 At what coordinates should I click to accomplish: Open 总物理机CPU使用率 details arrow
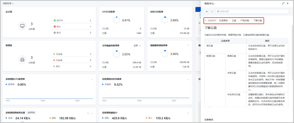pyautogui.click(x=92, y=79)
